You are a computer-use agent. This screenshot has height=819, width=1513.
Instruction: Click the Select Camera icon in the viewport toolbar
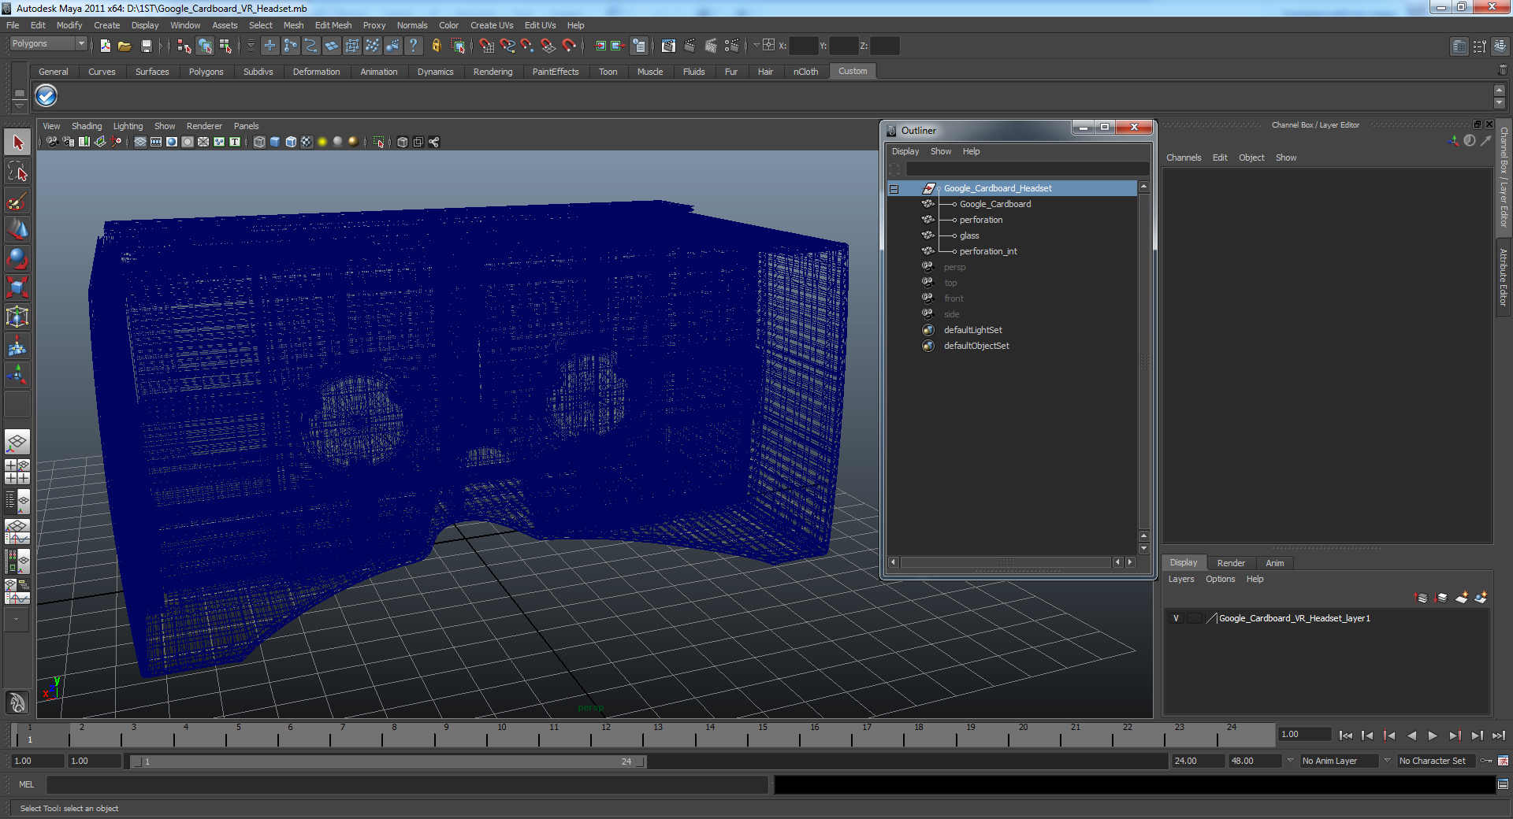[52, 142]
